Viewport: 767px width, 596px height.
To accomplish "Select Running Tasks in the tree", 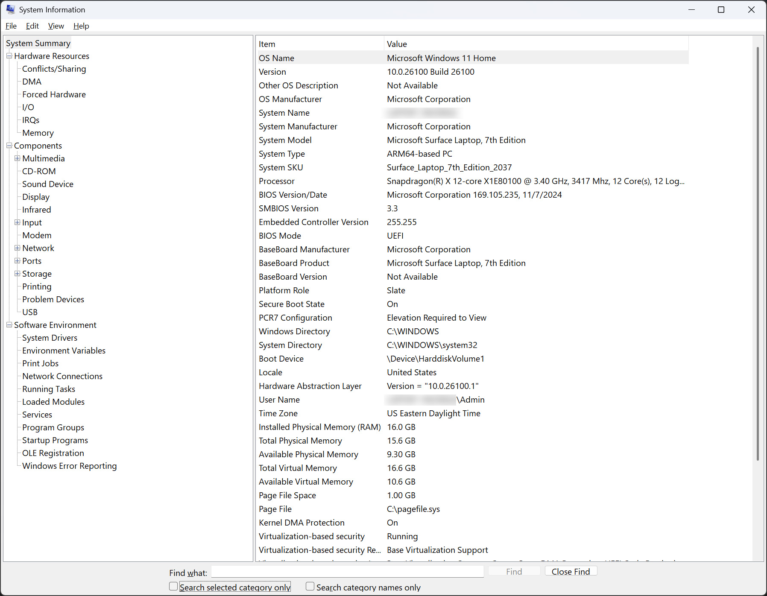I will 49,389.
